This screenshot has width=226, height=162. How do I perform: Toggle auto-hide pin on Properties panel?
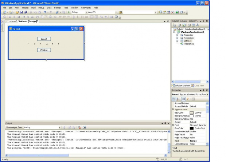(x=204, y=90)
